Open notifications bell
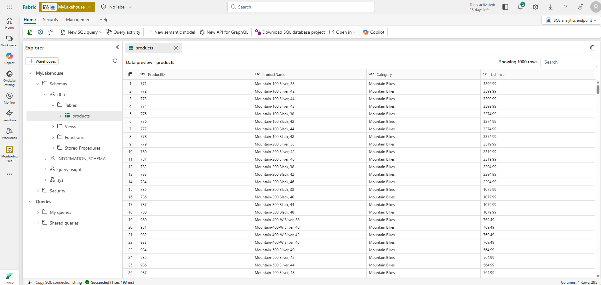This screenshot has height=285, width=601. pyautogui.click(x=520, y=7)
